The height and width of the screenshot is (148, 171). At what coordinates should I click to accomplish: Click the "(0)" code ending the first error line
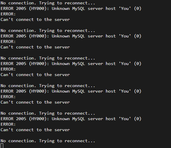[x=137, y=9]
